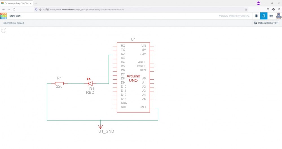Click the Tinkercad logo
This screenshot has height=149, width=282.
[4, 16]
